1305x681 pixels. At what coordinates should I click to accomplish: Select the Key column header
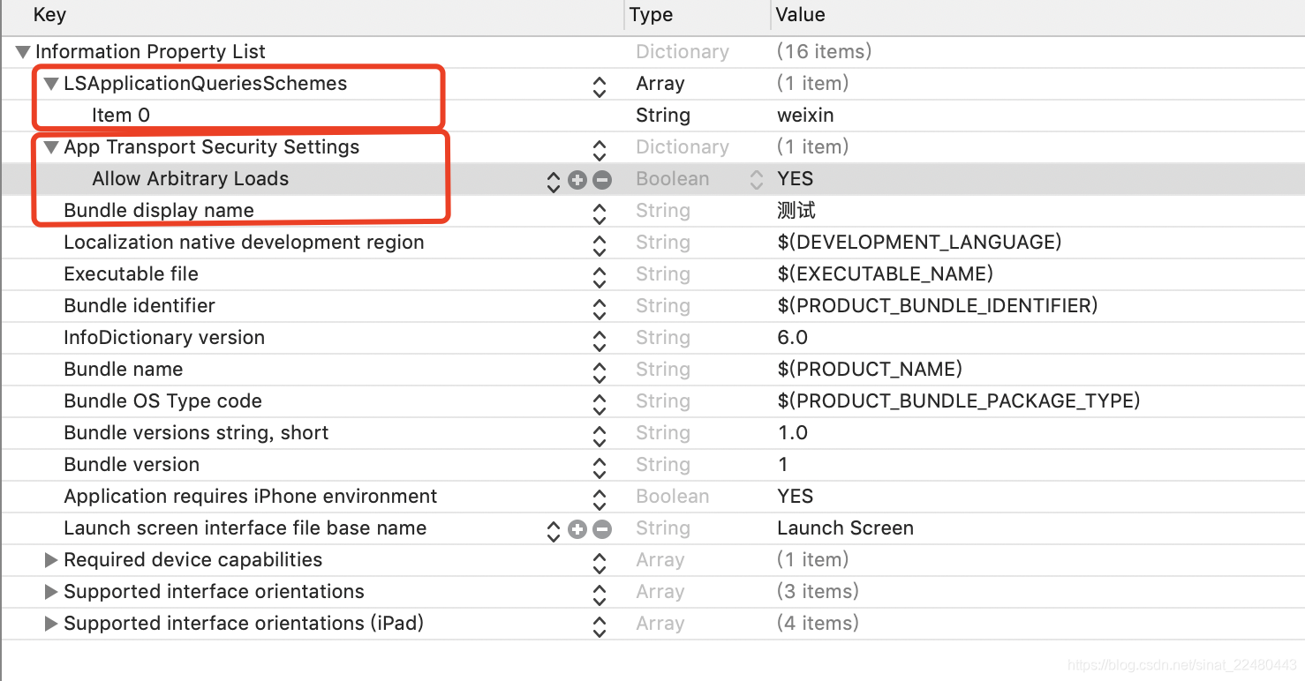[x=313, y=15]
